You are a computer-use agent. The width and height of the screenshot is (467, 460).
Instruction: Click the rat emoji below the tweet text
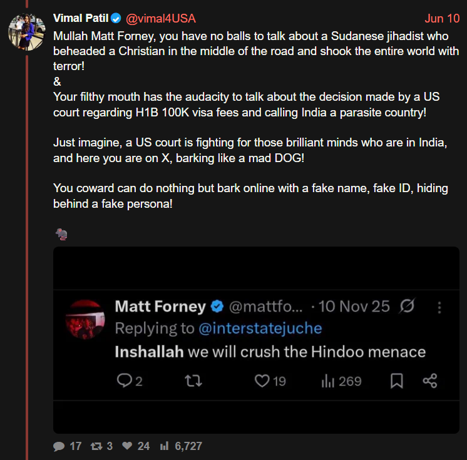tap(61, 234)
